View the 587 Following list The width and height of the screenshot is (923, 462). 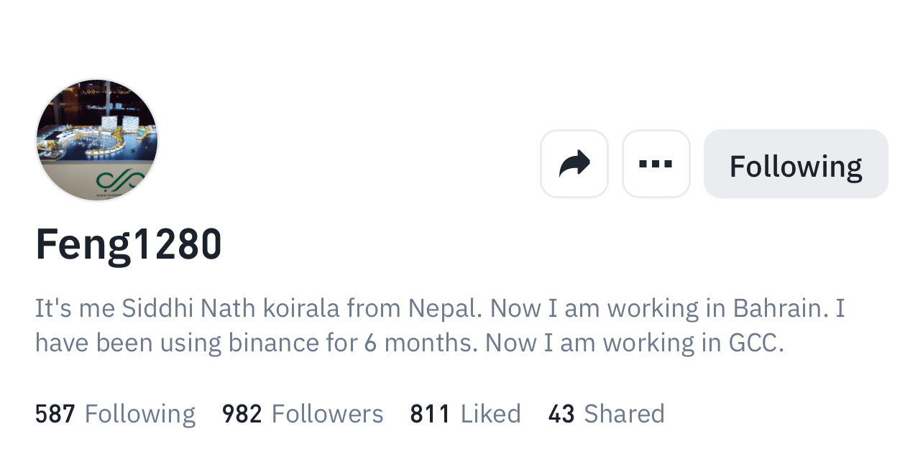tap(115, 414)
